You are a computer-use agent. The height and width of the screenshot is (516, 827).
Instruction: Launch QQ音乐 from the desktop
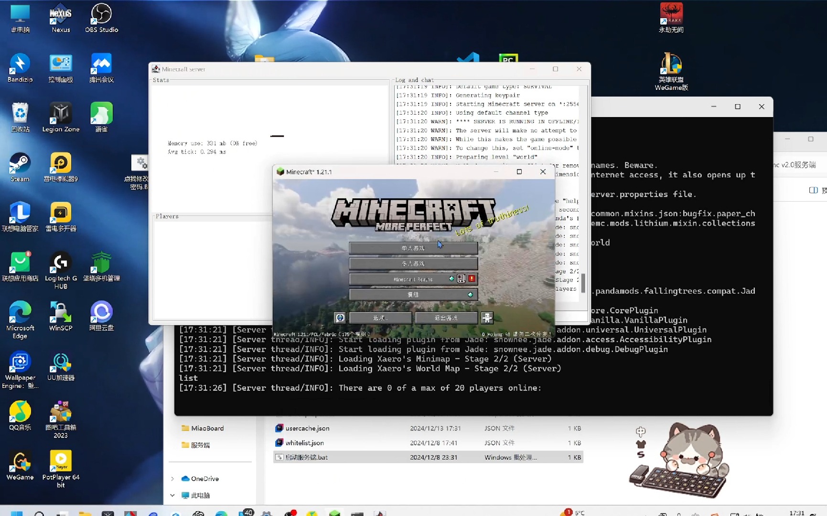[20, 416]
